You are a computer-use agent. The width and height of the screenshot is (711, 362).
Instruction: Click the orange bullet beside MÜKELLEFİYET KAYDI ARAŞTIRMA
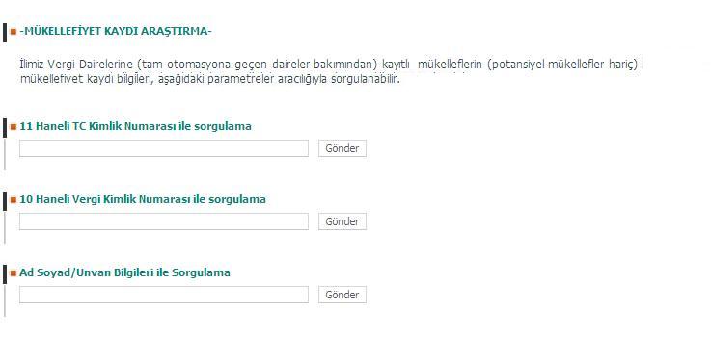pos(14,32)
